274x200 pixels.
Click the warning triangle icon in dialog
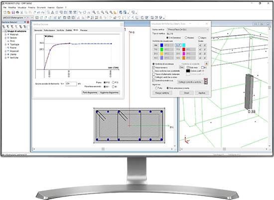[206, 64]
